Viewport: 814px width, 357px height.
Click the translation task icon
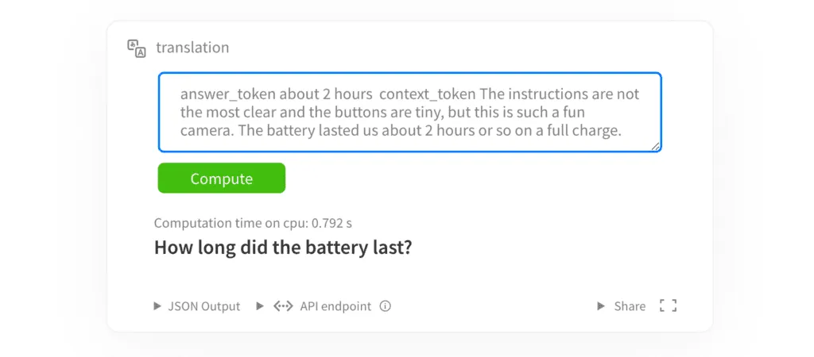pyautogui.click(x=137, y=48)
